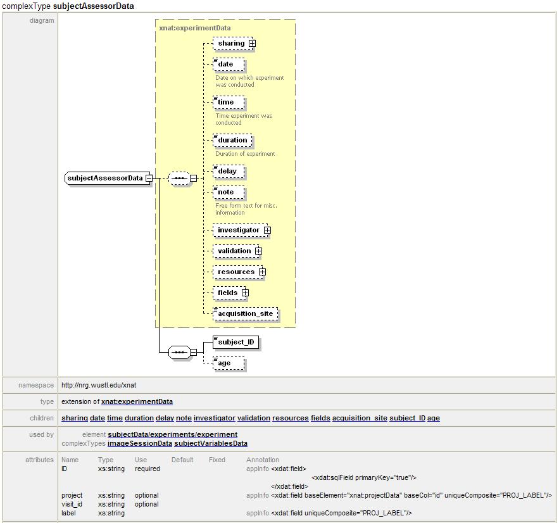This screenshot has height=523, width=559.
Task: Select the subjectAssessorData root node
Action: [x=105, y=179]
